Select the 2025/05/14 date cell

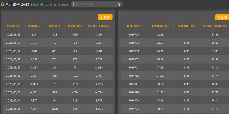tap(13, 101)
